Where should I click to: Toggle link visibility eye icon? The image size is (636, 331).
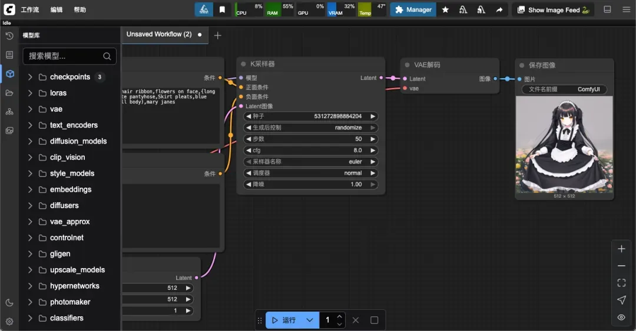tap(621, 317)
